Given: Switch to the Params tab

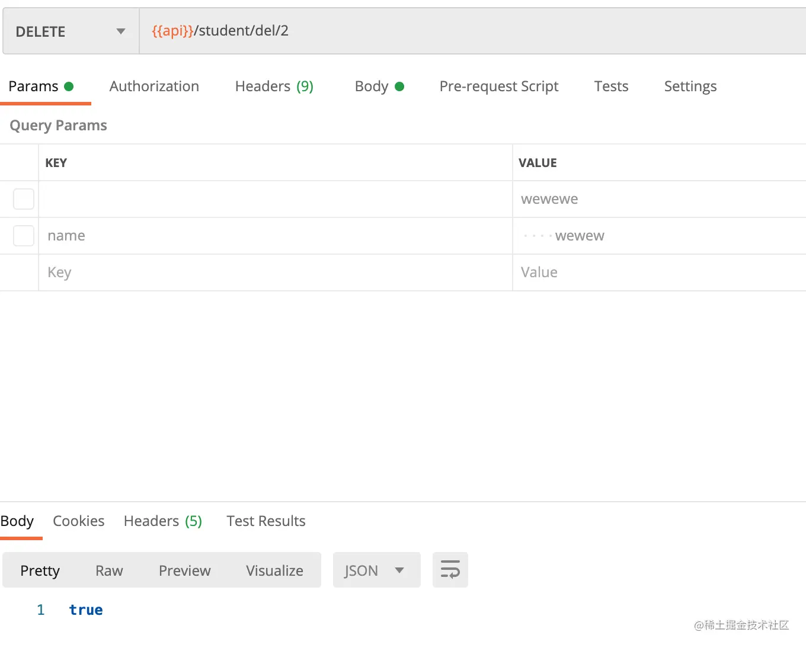Looking at the screenshot, I should (41, 86).
